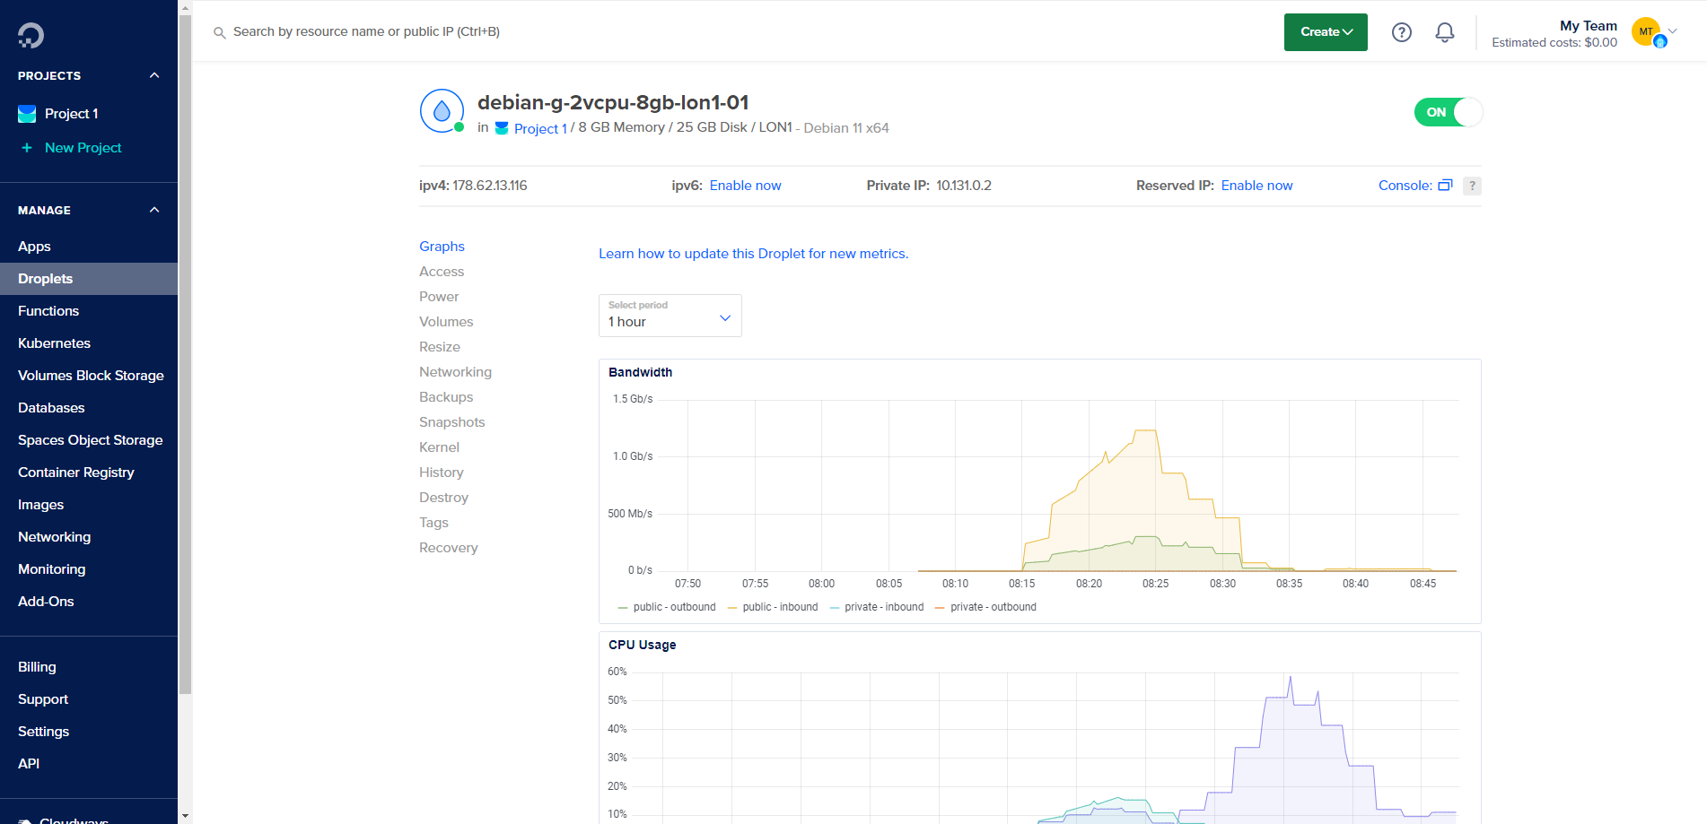Open Container Registry in sidebar

(x=76, y=473)
